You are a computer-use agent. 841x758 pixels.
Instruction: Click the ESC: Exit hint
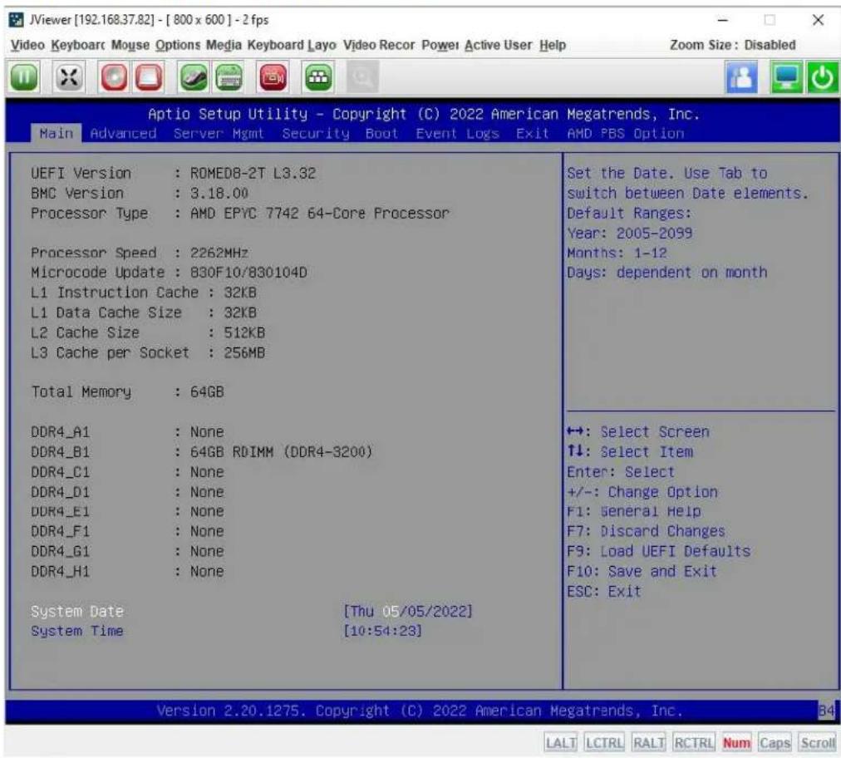604,591
